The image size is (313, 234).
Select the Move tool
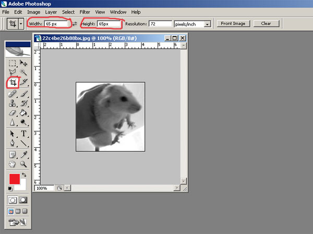click(x=23, y=63)
